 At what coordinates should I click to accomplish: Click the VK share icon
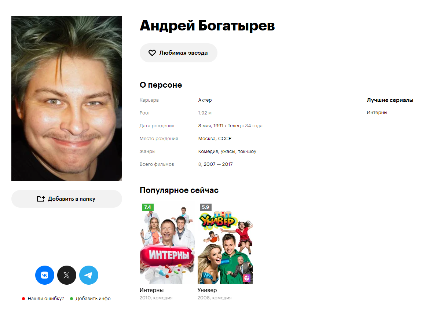45,275
